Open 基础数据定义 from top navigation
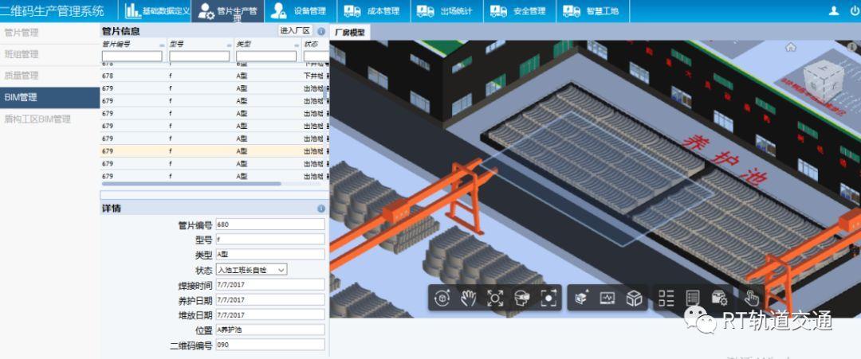This screenshot has width=861, height=359. [158, 11]
